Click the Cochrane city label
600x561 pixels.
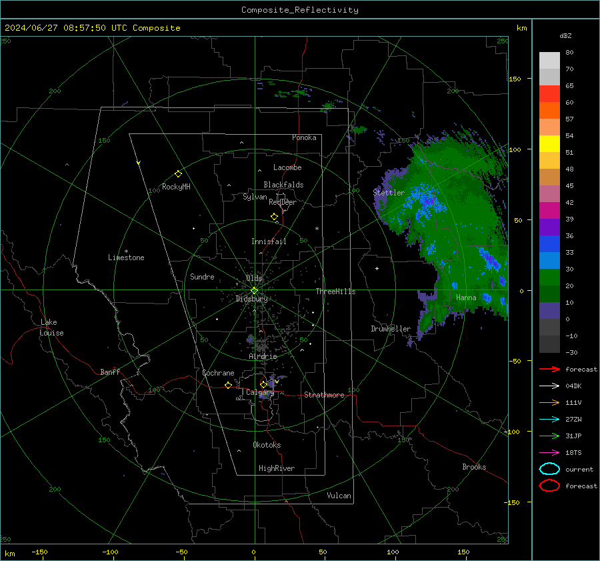click(218, 373)
